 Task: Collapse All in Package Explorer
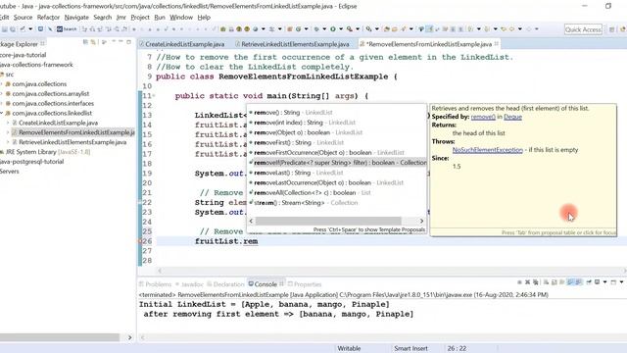85,42
